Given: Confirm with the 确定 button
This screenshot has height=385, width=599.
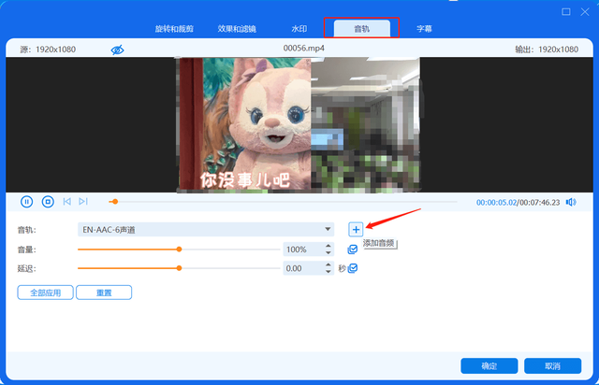Looking at the screenshot, I should (x=489, y=366).
